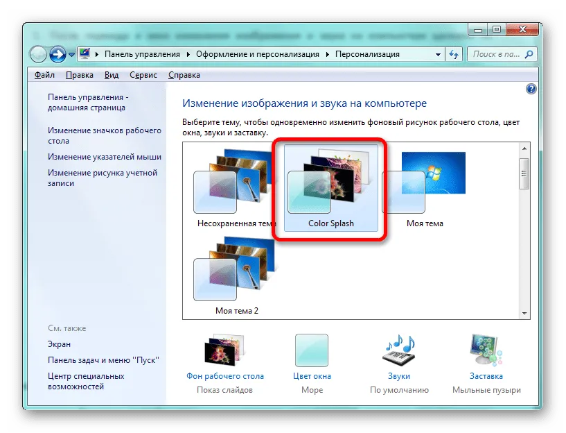This screenshot has width=566, height=433.
Task: Close the Персонализация window
Action: click(522, 30)
